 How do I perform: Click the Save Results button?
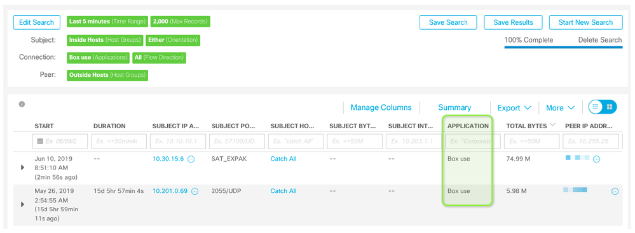[513, 22]
